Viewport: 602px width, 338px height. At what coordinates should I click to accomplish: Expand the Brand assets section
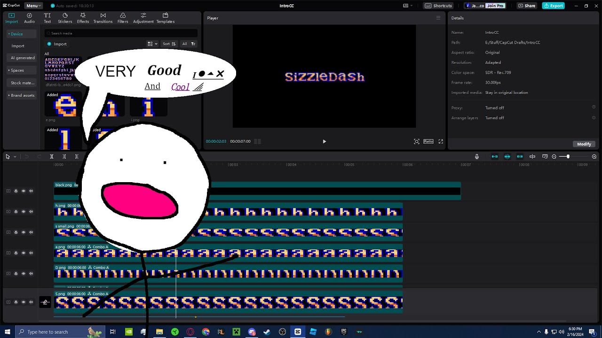point(22,95)
